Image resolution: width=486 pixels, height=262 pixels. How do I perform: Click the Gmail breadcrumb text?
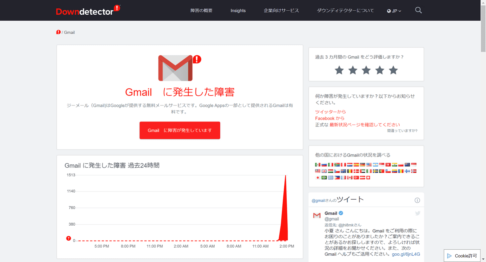click(x=69, y=32)
